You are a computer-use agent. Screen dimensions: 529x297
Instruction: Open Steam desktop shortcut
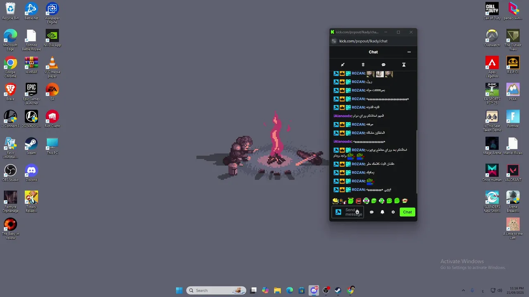[31, 146]
